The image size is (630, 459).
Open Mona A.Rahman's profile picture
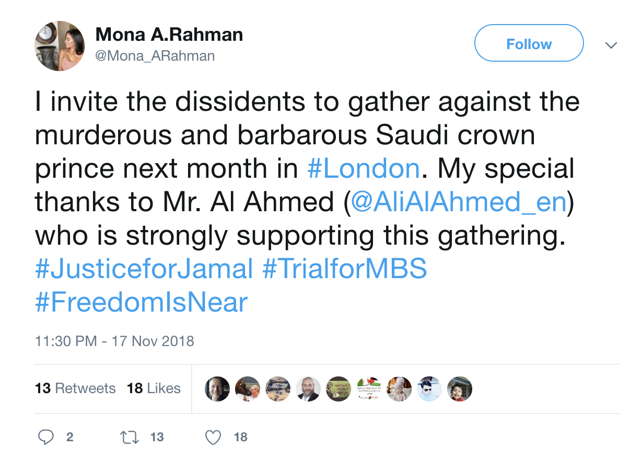click(60, 46)
